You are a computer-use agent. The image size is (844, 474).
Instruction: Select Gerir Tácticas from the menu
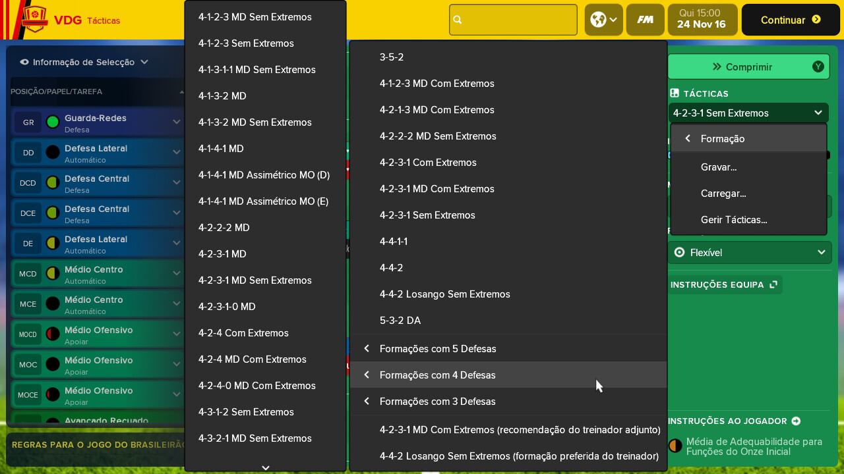click(735, 219)
